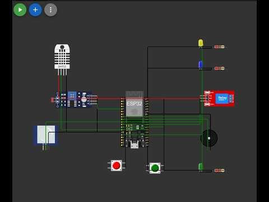Viewport: 269px width, 202px height.
Task: Select the blue LED
Action: point(200,65)
